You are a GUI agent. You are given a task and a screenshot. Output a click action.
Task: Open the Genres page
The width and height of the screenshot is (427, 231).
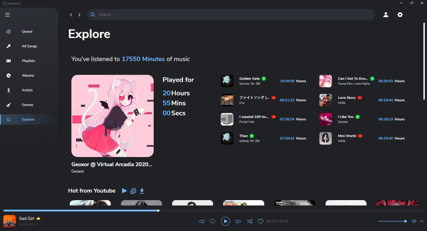click(x=27, y=105)
